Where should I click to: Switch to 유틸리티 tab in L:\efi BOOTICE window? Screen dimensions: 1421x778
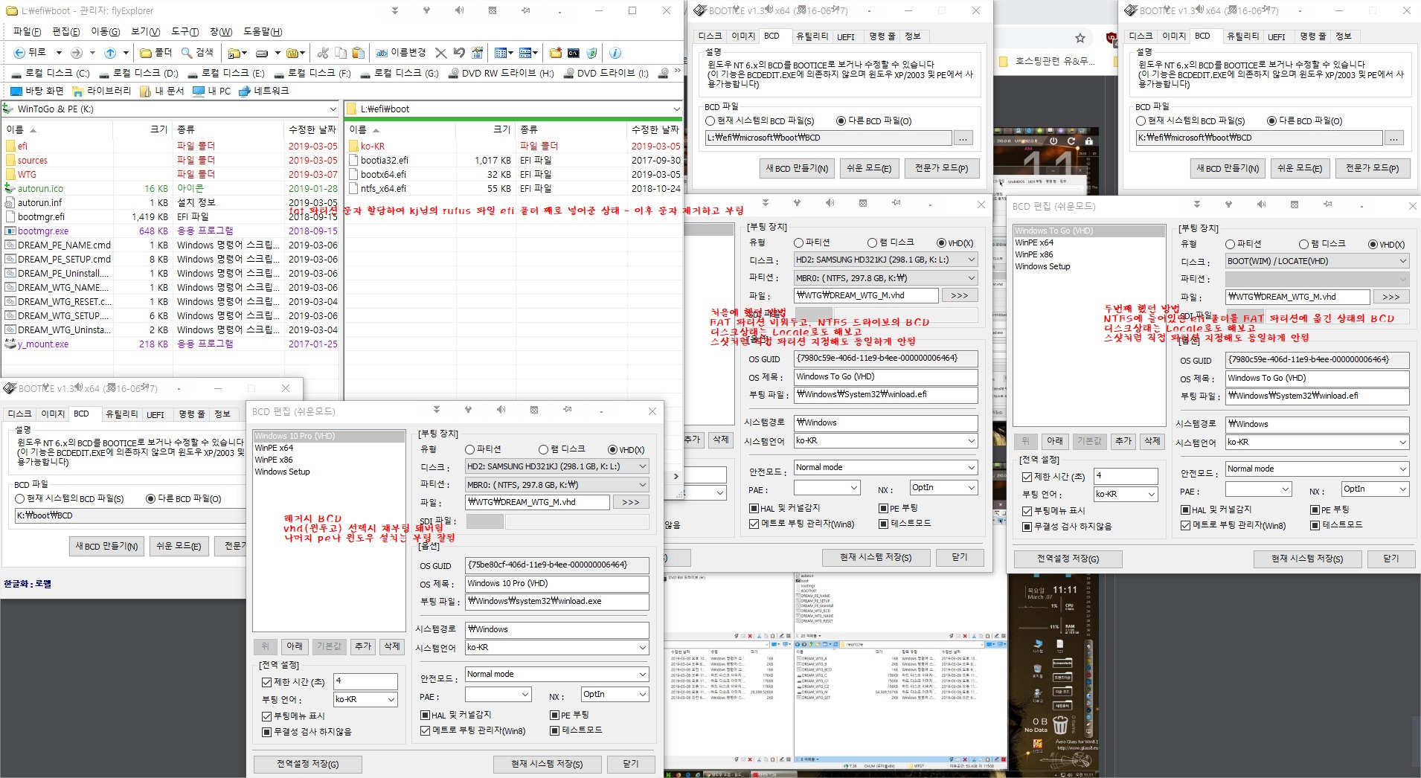coord(812,36)
